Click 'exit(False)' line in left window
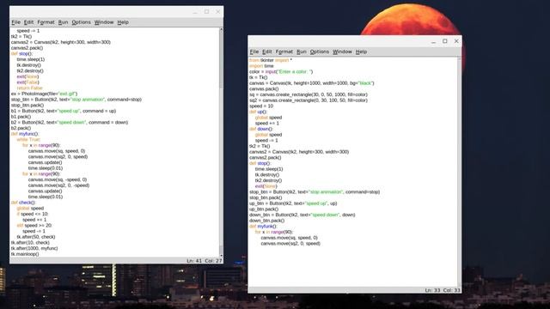Viewport: 550px width, 309px height. click(27, 82)
